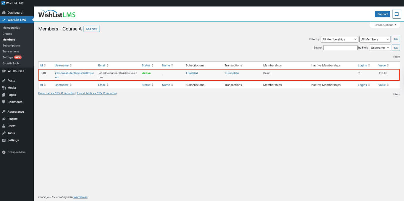
Task: Click the Collapse Menu arrow icon
Action: coord(4,152)
